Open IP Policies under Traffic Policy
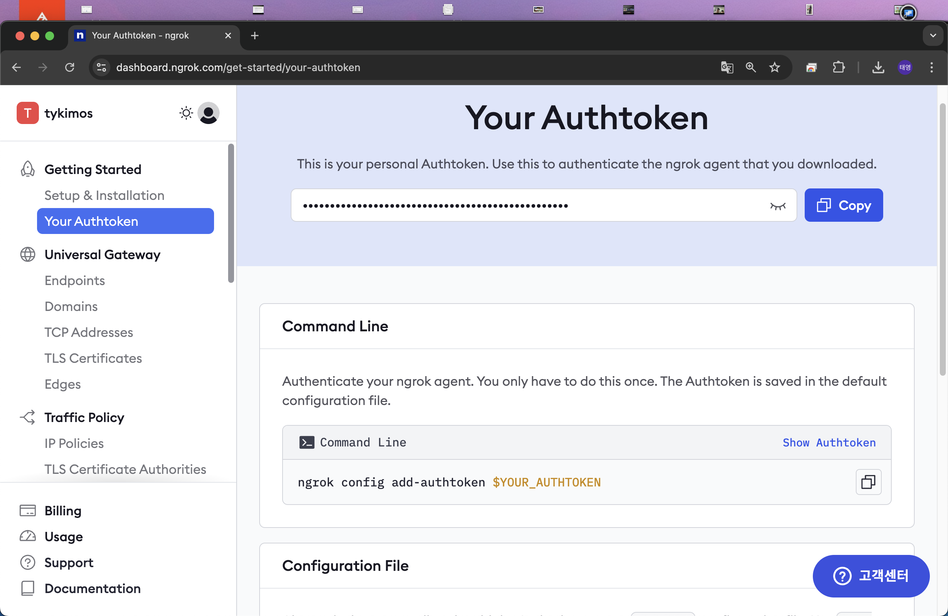 [x=74, y=443]
